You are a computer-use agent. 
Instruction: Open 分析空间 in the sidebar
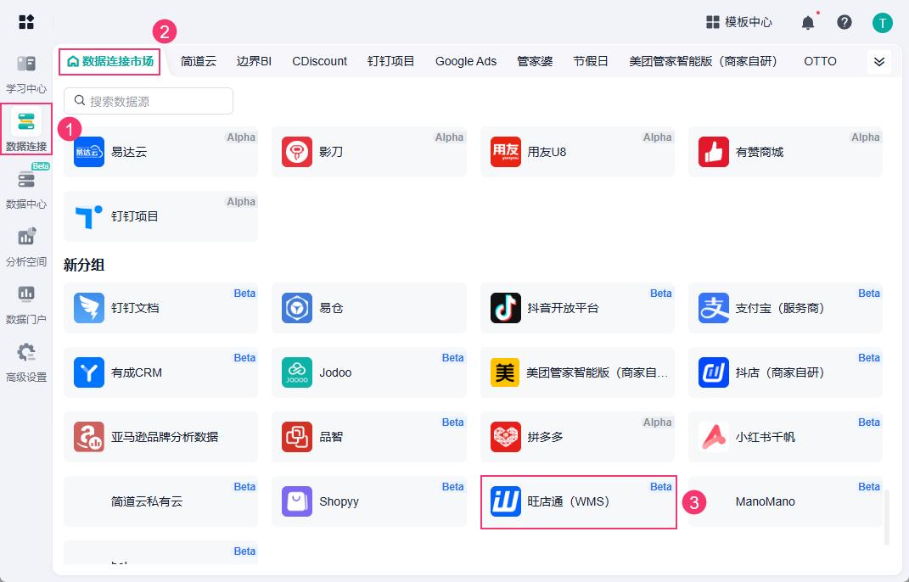click(x=26, y=248)
